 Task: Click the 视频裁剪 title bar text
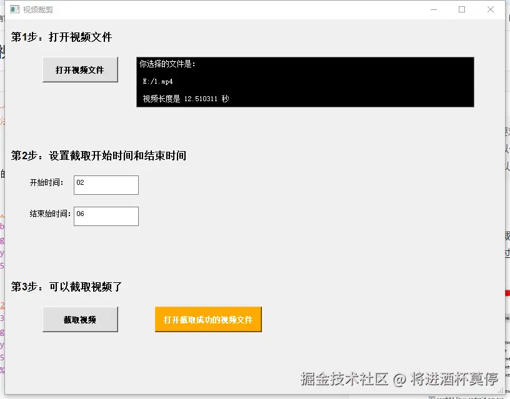37,9
